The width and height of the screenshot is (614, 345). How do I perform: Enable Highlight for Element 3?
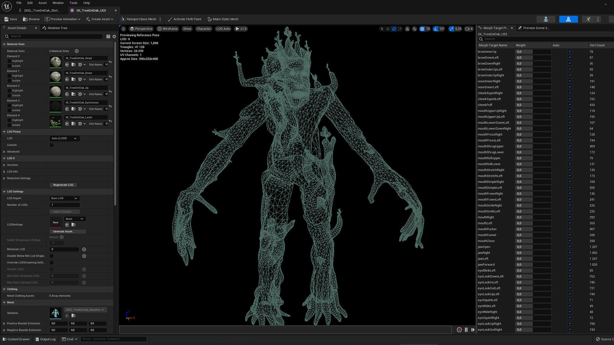point(9,105)
